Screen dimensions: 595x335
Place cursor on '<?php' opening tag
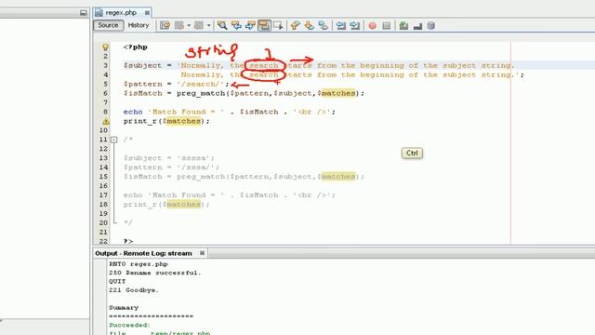click(x=135, y=47)
